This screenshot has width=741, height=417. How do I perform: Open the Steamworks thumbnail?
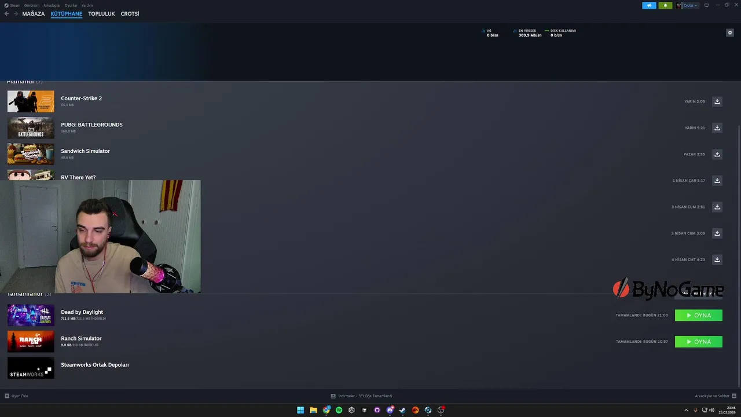click(31, 368)
